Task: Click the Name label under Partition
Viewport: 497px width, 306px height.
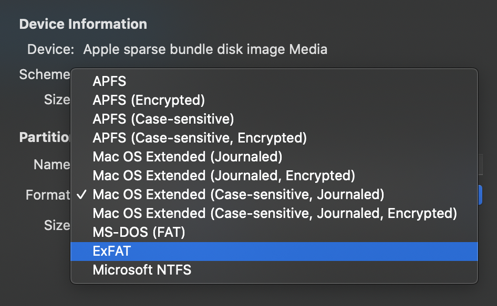Action: [x=51, y=165]
